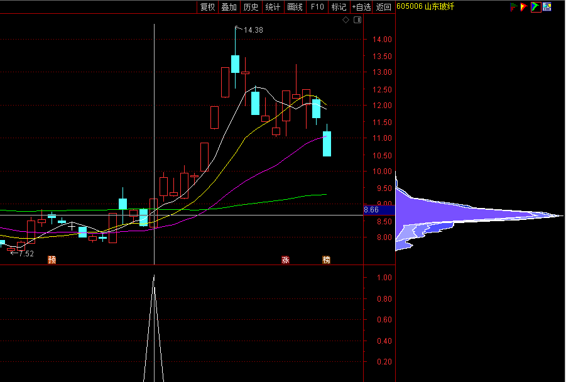Screen dimensions: 566x382
Task: Click the blue window icon top right
Action: pos(547,7)
